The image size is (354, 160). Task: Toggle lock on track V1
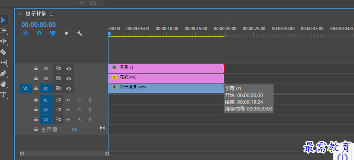coord(36,88)
